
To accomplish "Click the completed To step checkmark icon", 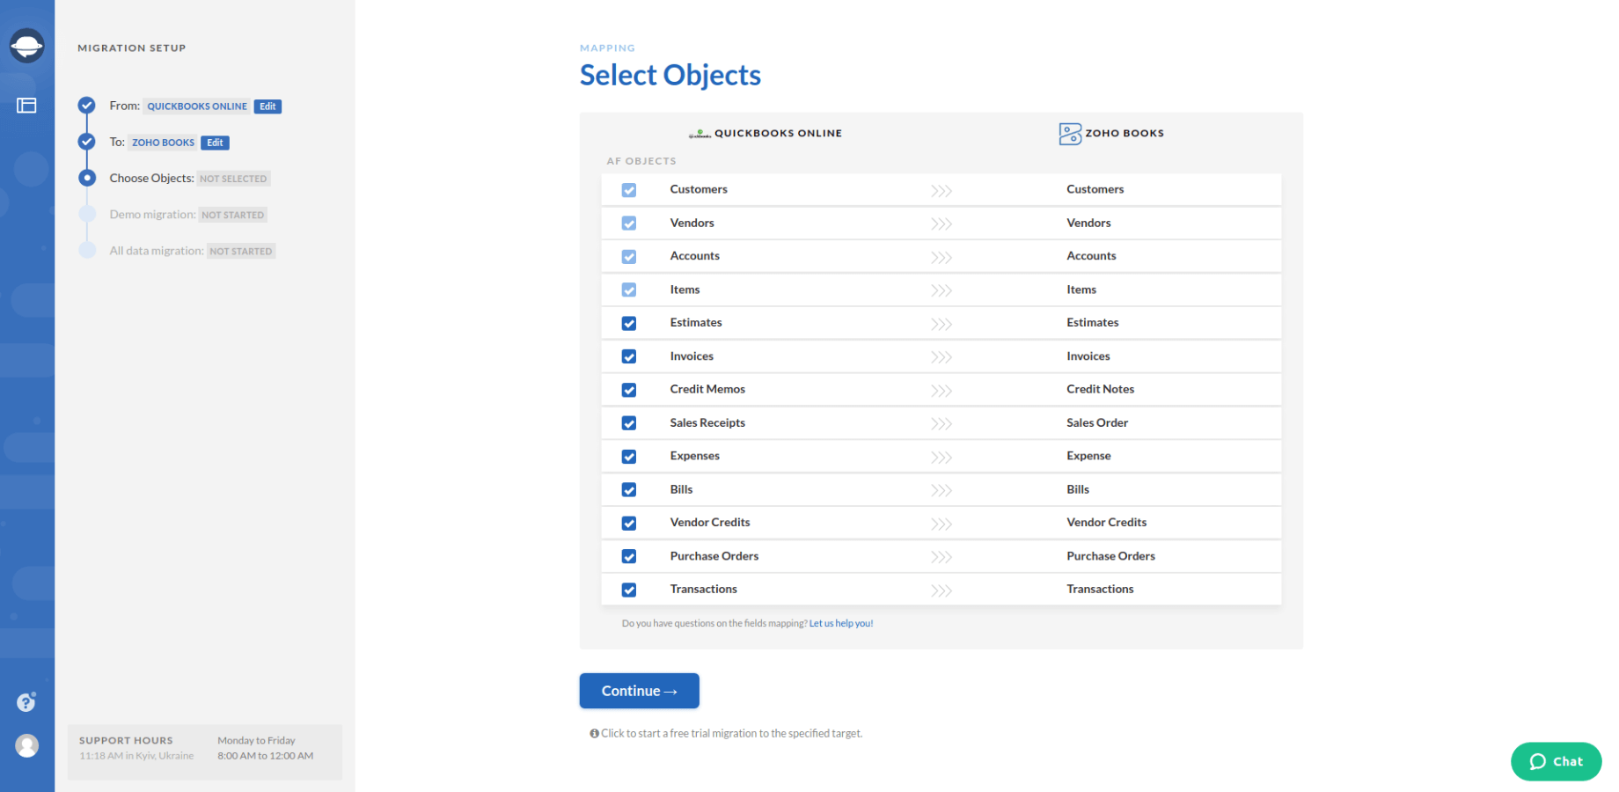I will coord(86,142).
